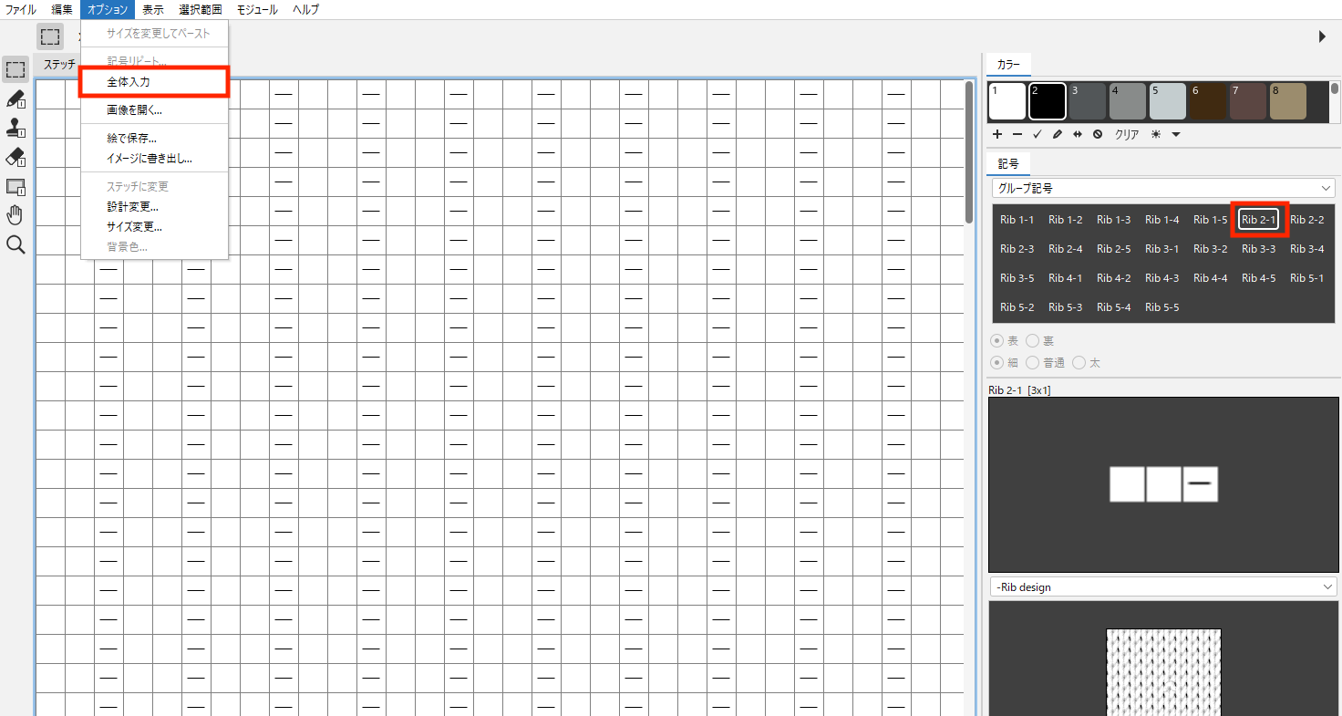This screenshot has width=1342, height=716.
Task: Choose イメージに書き出し... menu entry
Action: pyautogui.click(x=154, y=159)
